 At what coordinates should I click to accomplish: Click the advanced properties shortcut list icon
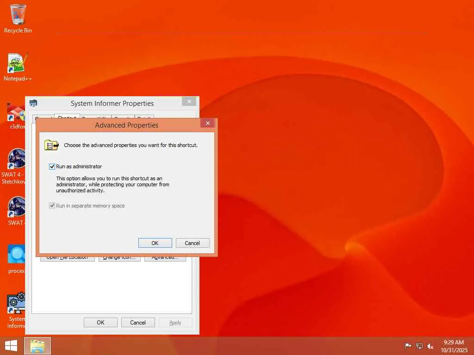coord(51,145)
